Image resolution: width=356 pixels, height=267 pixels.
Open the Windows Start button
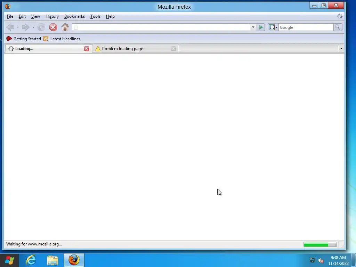pyautogui.click(x=9, y=260)
